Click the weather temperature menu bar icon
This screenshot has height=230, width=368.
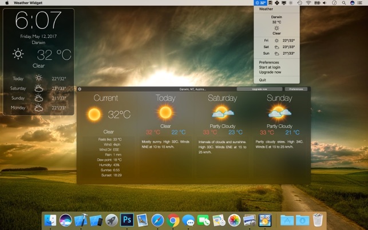260,3
